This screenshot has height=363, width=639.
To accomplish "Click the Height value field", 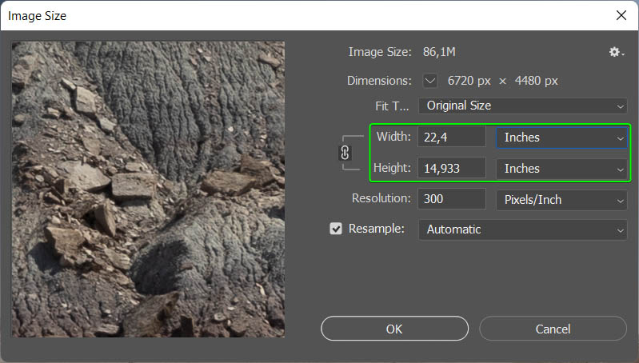I will coord(451,169).
